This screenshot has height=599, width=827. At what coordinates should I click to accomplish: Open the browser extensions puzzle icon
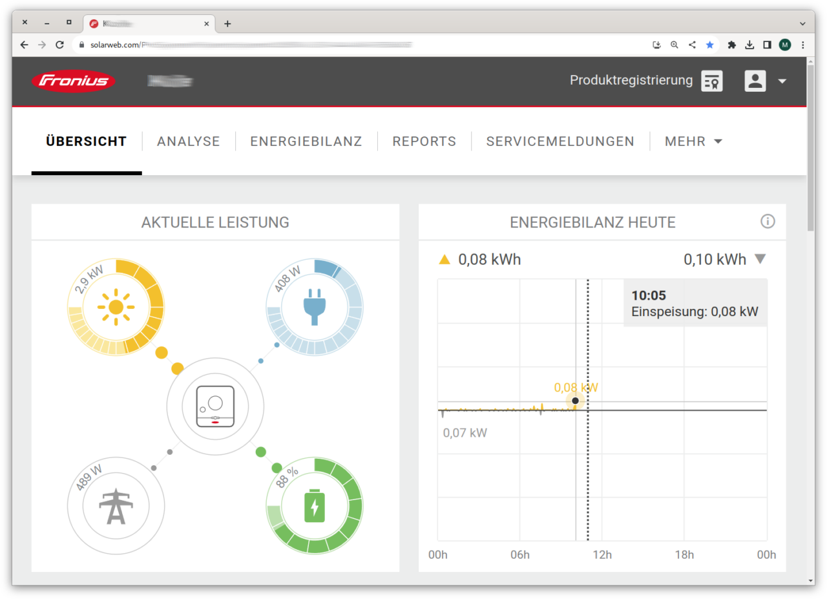tap(731, 45)
